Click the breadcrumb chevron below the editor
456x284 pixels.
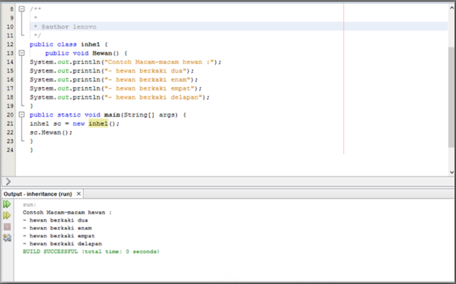(x=8, y=181)
